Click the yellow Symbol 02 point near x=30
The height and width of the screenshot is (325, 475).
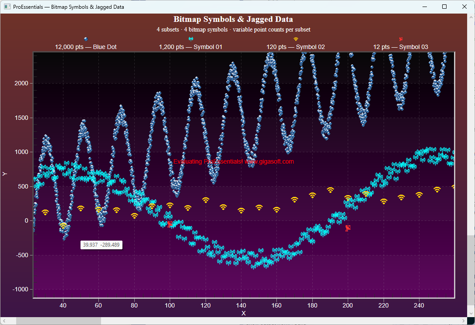(x=45, y=212)
